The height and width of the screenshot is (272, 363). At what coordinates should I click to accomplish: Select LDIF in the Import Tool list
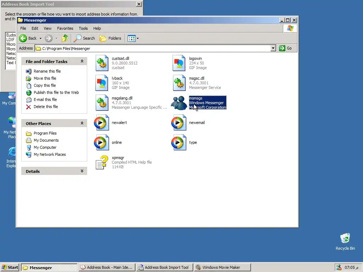pyautogui.click(x=10, y=40)
